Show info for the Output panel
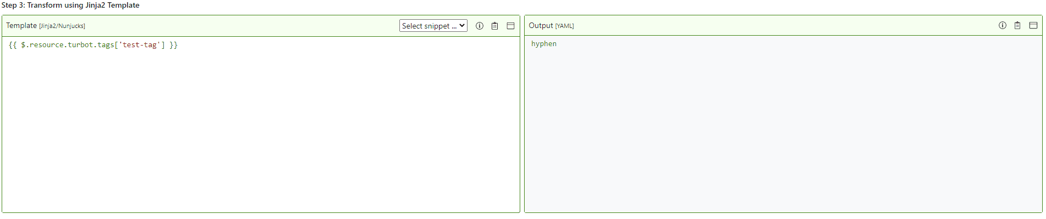Screen dimensions: 1046x219 pos(1003,25)
